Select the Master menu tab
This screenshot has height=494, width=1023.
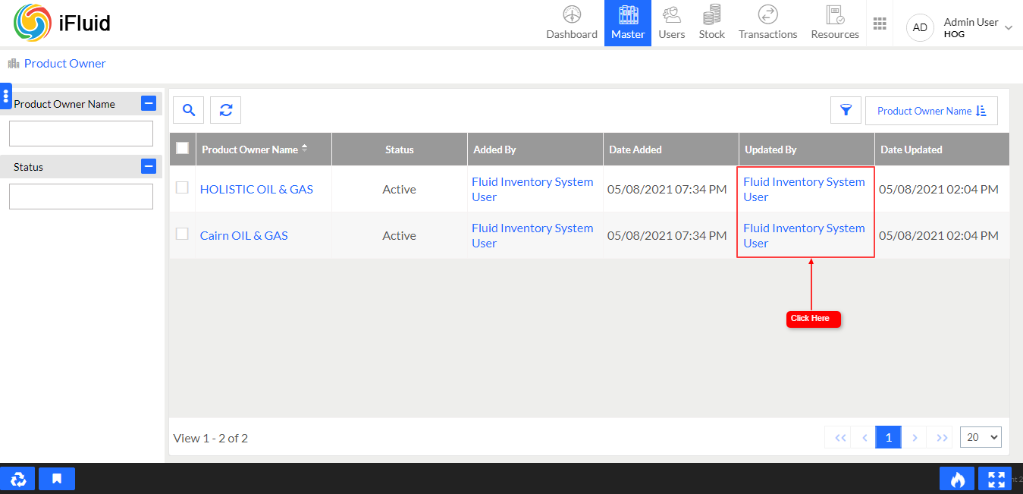pos(628,24)
